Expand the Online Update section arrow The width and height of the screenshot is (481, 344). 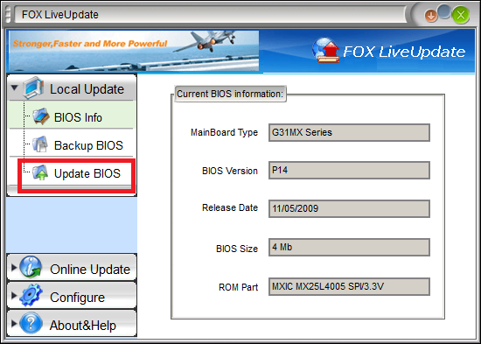(14, 267)
